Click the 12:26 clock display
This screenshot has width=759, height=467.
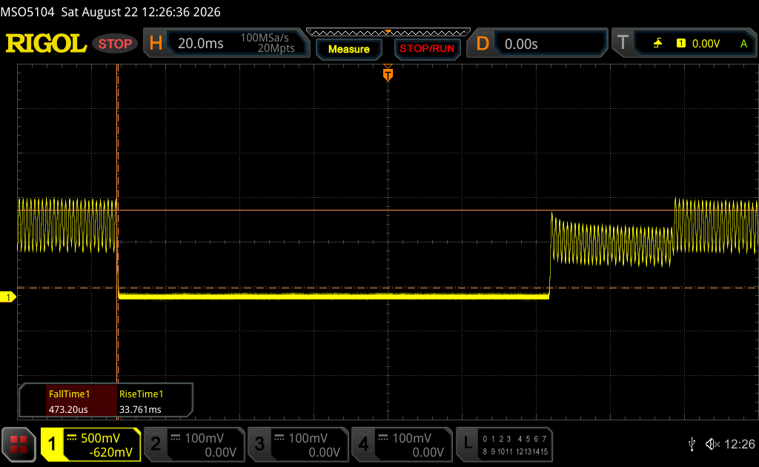(x=740, y=444)
